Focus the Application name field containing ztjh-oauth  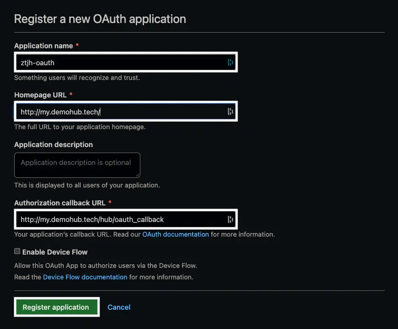pyautogui.click(x=126, y=62)
